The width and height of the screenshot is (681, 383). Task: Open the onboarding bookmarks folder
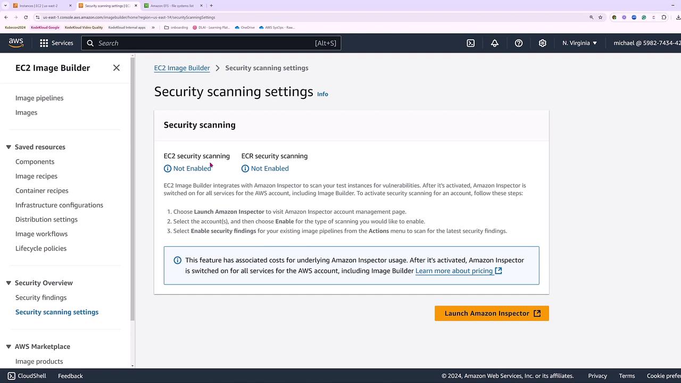click(176, 27)
